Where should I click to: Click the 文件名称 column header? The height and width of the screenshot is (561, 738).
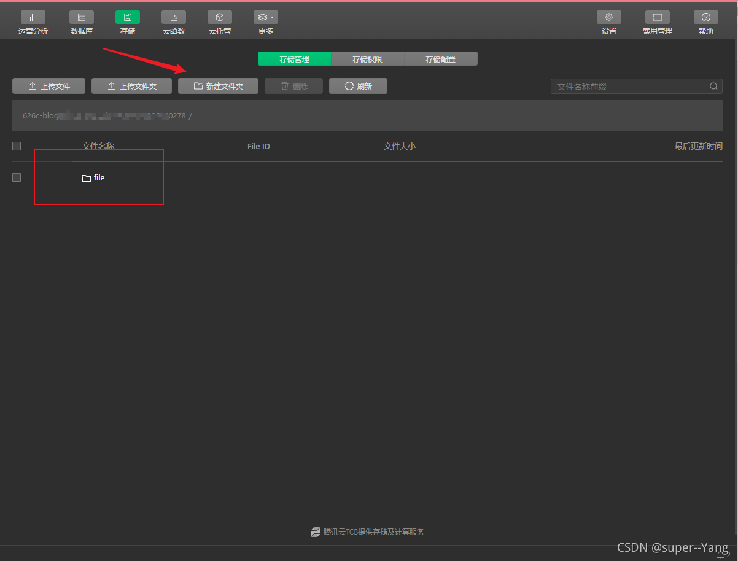click(x=98, y=146)
